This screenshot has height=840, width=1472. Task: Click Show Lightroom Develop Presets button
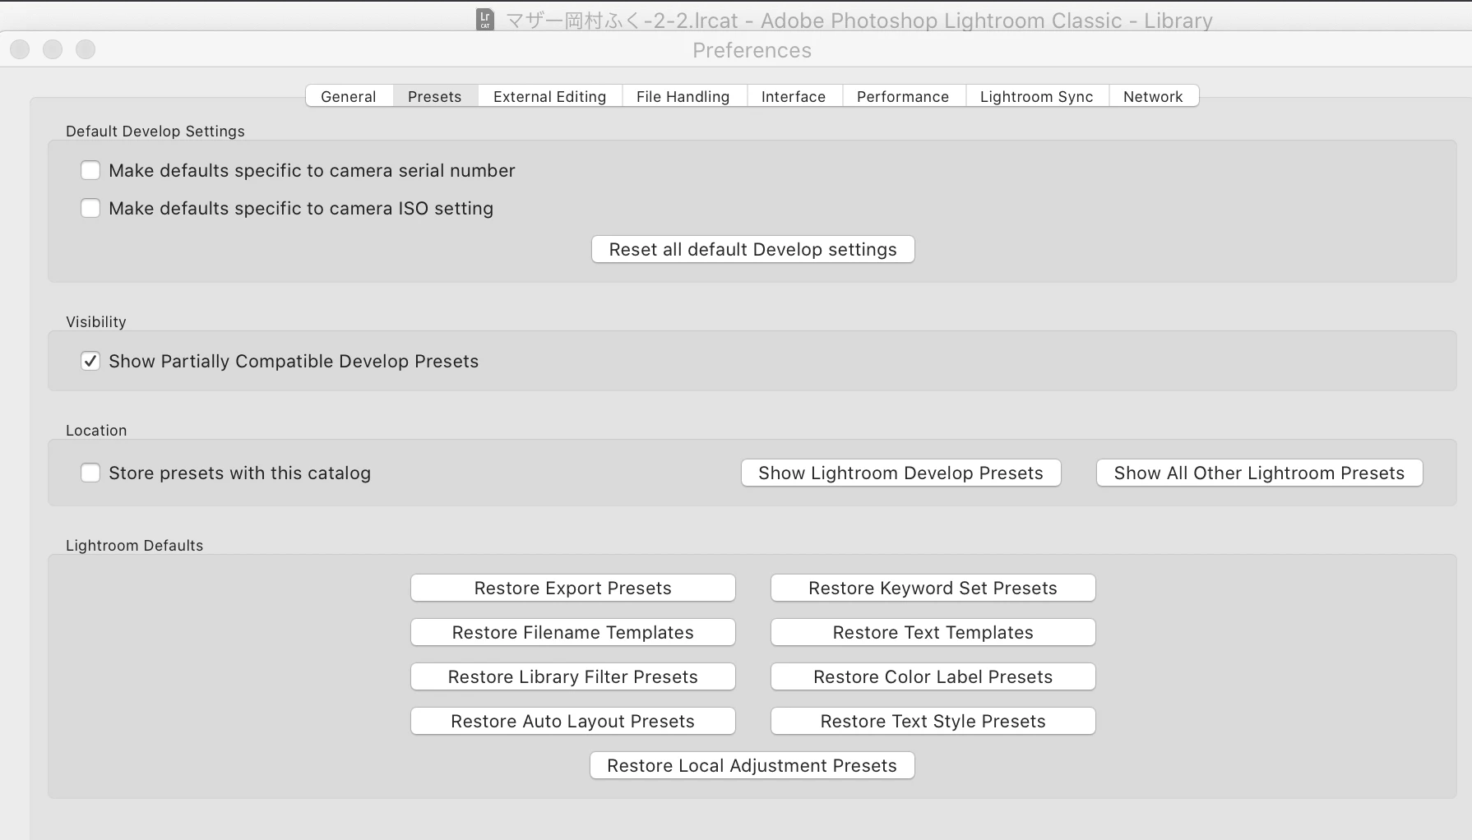coord(900,473)
